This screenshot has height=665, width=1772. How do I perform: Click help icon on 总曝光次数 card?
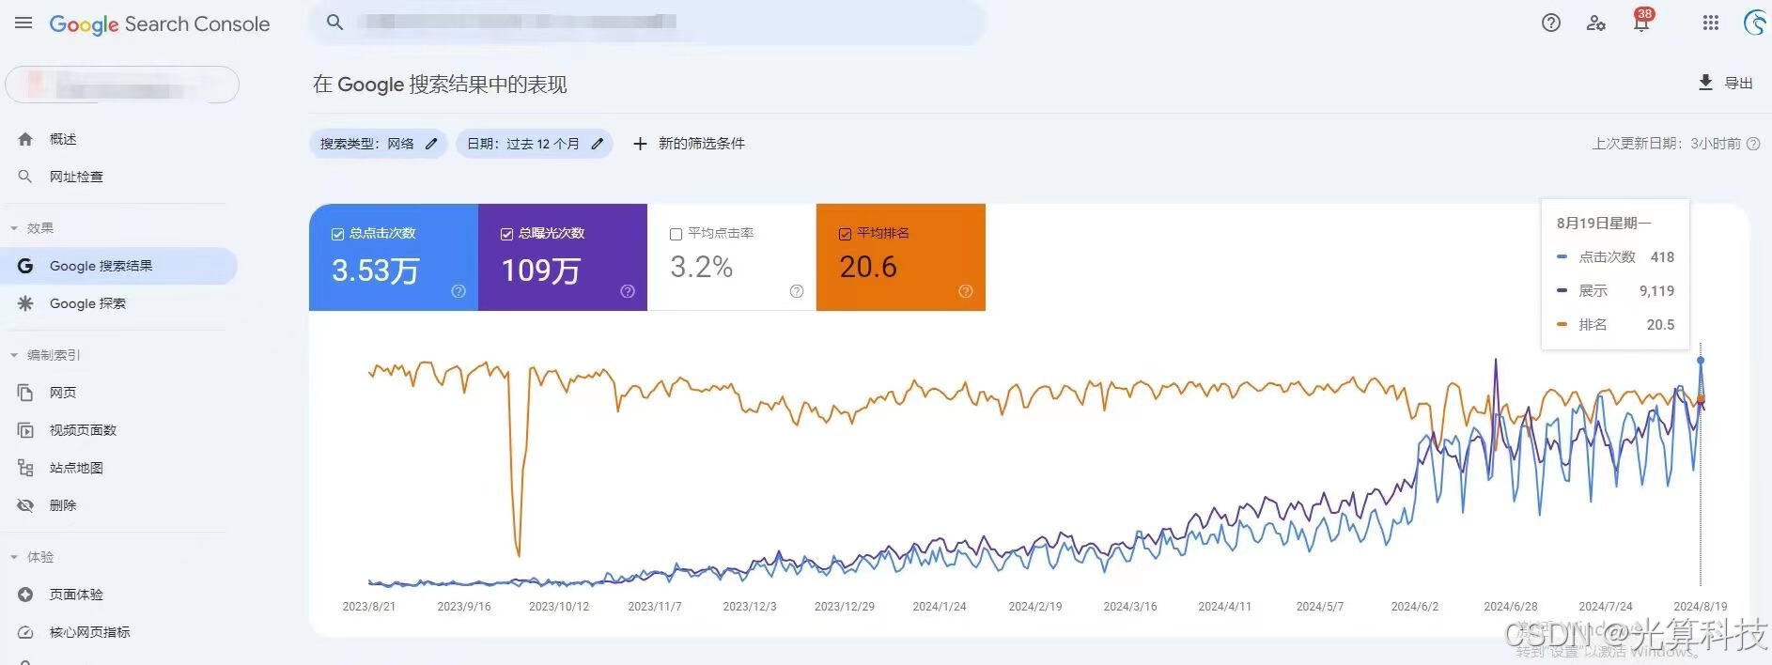coord(628,291)
